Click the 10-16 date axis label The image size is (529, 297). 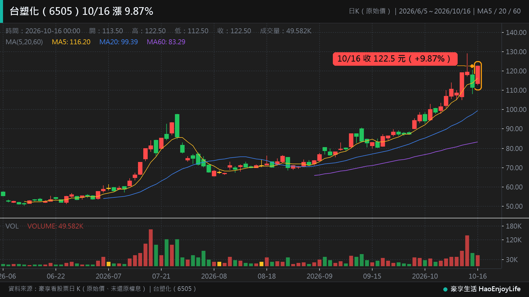pos(478,276)
